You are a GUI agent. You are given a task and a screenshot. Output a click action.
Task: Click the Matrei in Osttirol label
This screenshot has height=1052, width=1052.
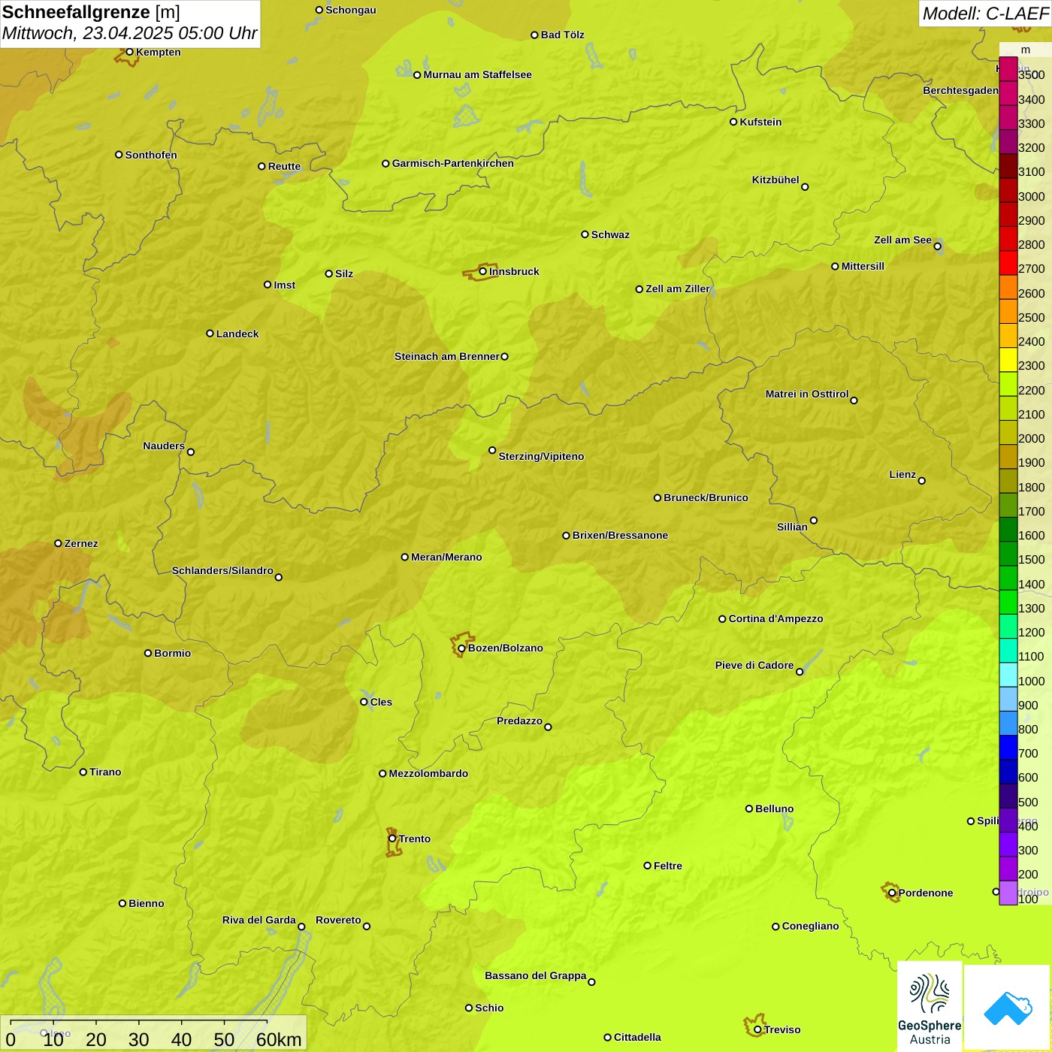tap(807, 394)
